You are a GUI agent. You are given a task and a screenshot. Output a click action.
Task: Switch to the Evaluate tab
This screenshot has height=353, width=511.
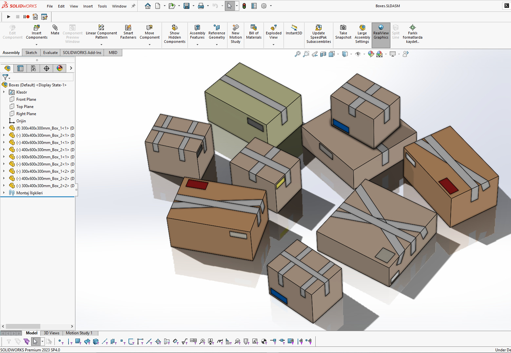[x=50, y=53]
